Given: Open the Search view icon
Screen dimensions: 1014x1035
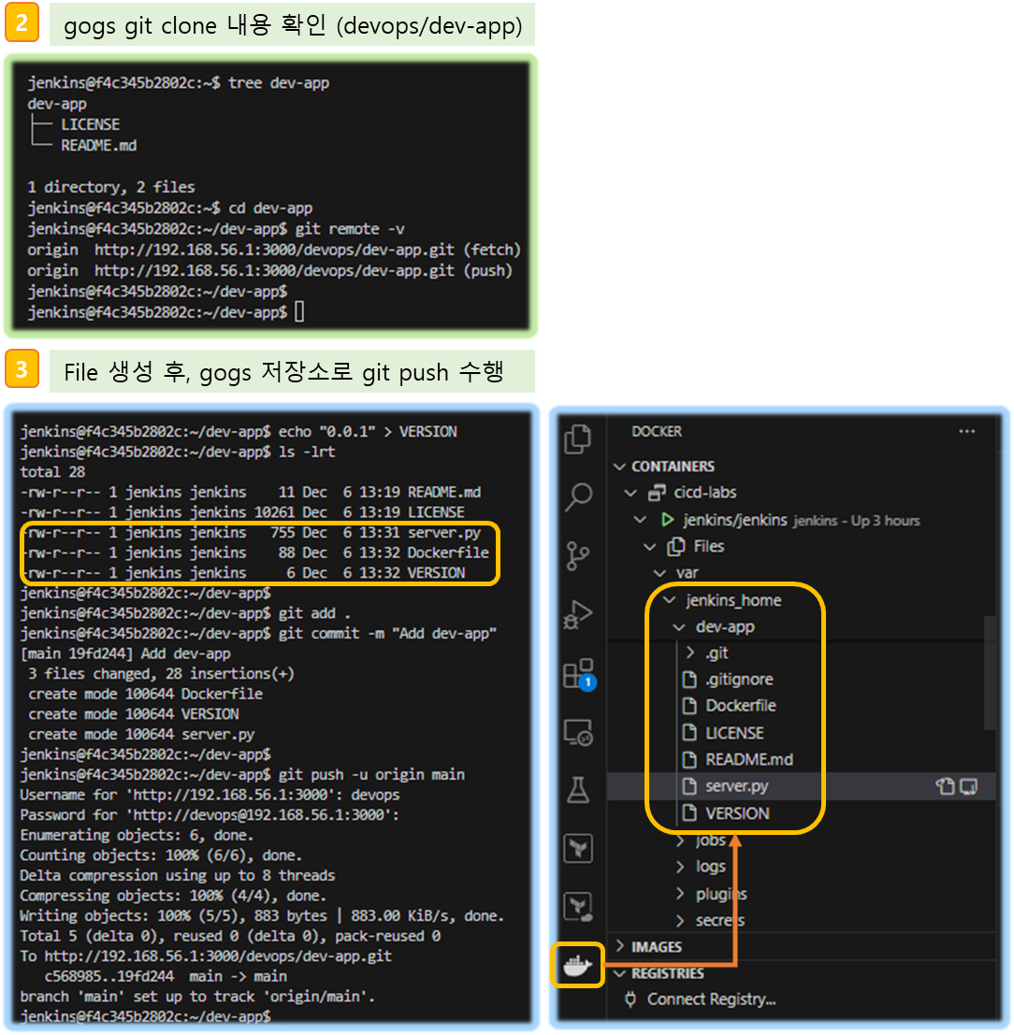Looking at the screenshot, I should (579, 496).
